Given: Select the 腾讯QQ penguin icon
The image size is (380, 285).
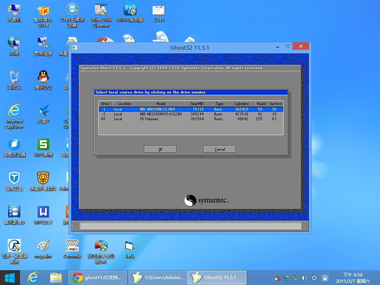Looking at the screenshot, I should click(43, 77).
